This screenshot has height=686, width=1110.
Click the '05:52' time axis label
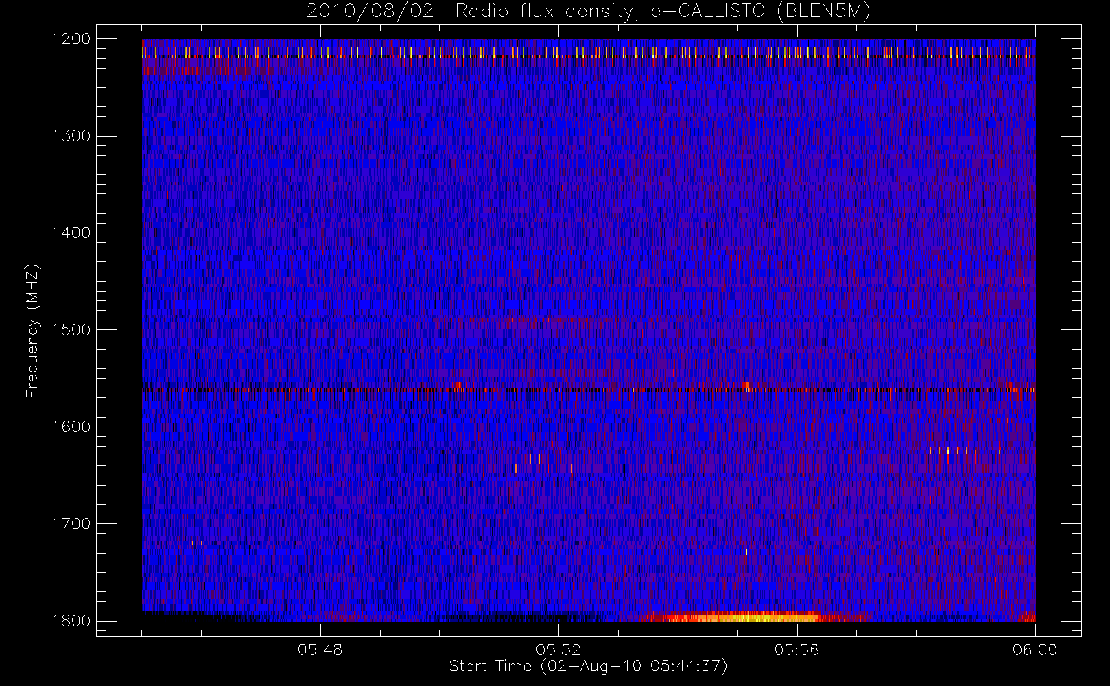tap(558, 650)
